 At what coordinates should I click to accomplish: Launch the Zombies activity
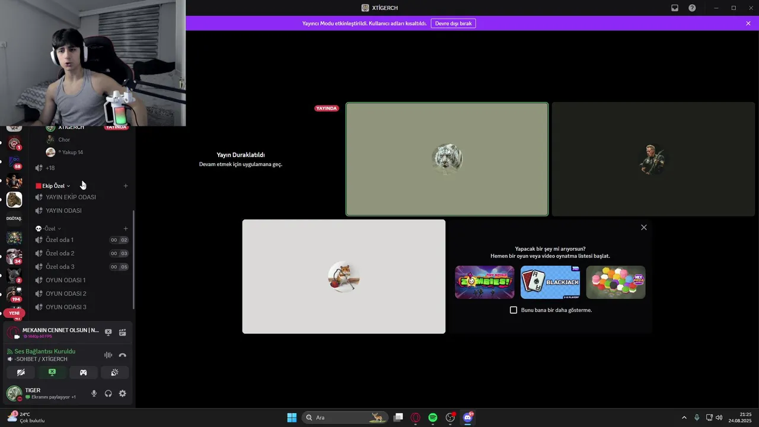(484, 282)
